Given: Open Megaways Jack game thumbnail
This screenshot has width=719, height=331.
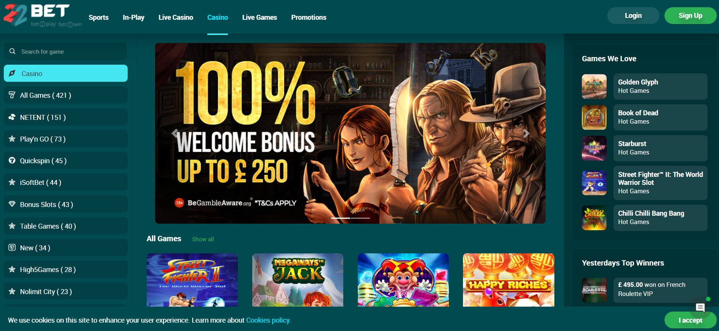Looking at the screenshot, I should 298,280.
